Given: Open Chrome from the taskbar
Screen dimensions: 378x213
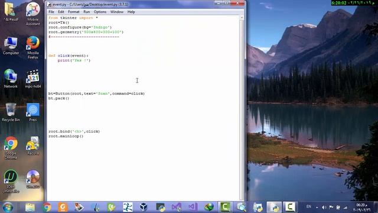Looking at the screenshot, I should tap(47, 207).
